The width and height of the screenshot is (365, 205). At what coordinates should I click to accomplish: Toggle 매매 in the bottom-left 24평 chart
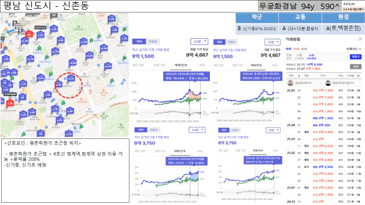click(141, 130)
